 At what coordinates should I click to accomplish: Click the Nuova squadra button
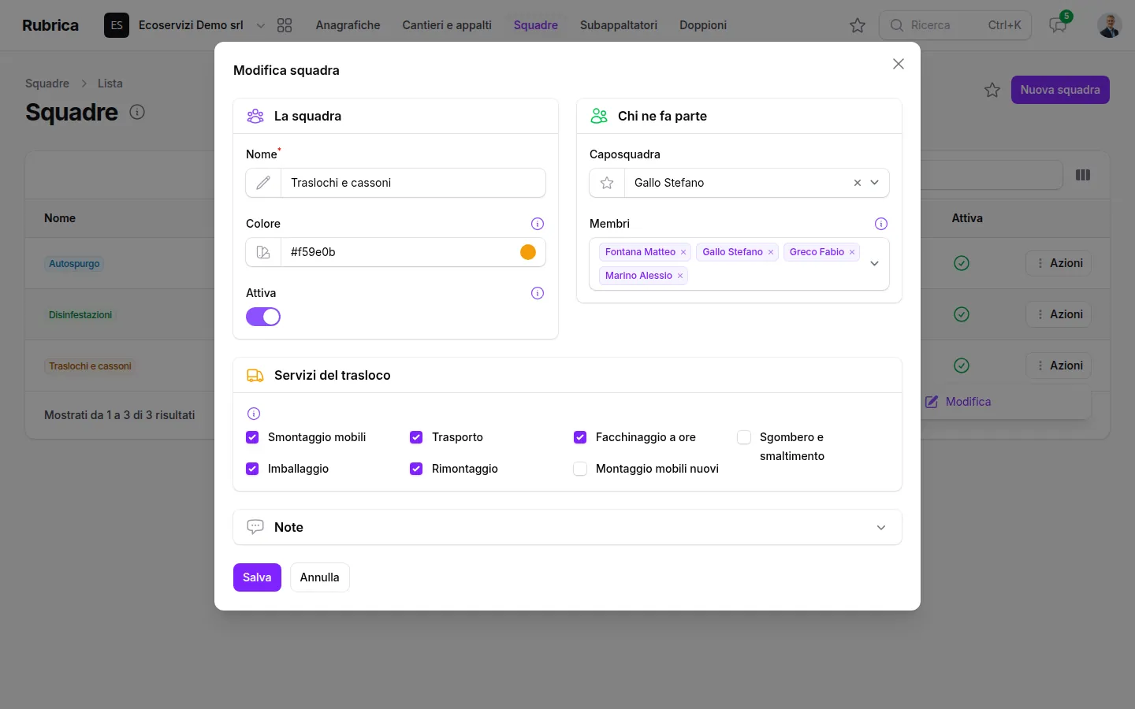1060,90
